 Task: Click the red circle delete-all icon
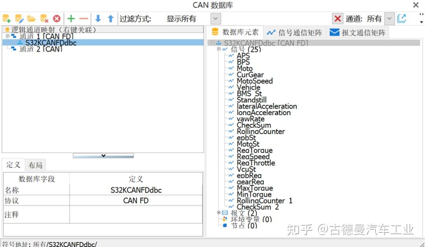coord(56,18)
